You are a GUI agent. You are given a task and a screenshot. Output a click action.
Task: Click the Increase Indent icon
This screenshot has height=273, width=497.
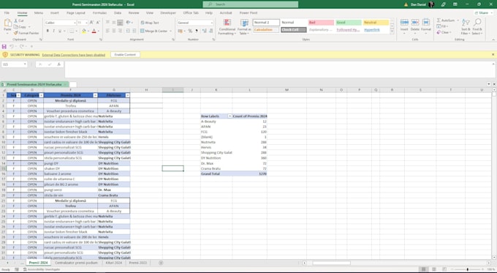tap(134, 31)
